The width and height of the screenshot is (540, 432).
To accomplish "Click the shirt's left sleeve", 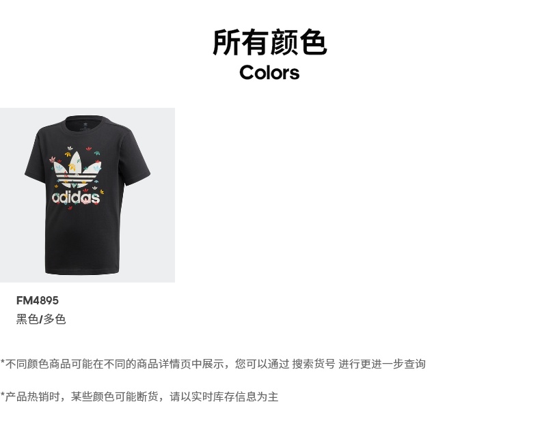I will tap(36, 157).
